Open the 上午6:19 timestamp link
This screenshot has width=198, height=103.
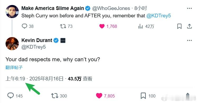click(15, 79)
